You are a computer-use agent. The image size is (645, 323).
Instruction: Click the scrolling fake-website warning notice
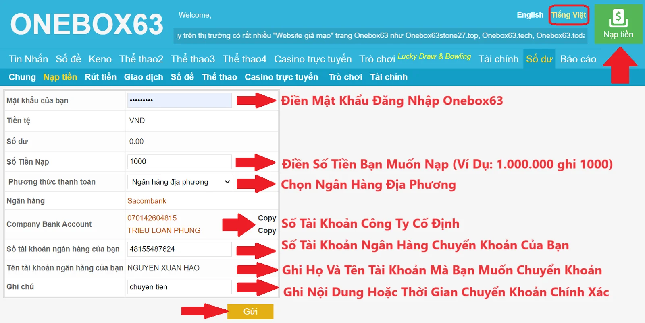[380, 35]
